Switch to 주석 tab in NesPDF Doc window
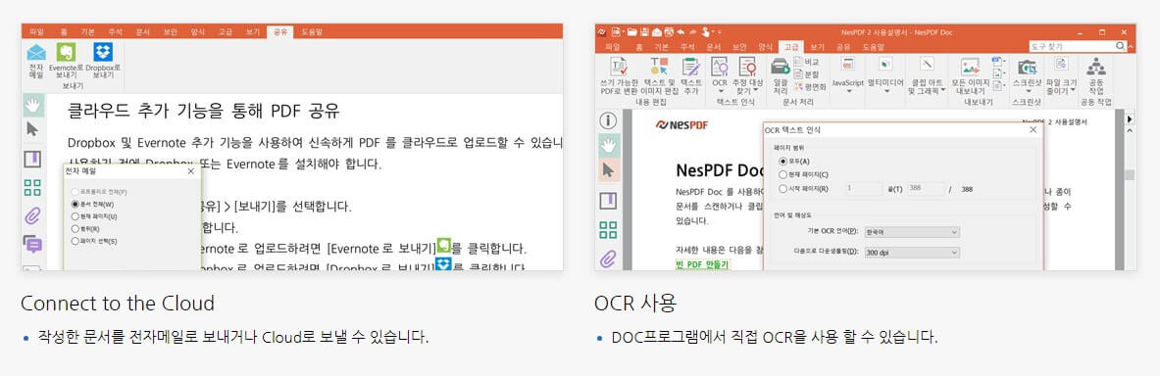This screenshot has height=376, width=1160. (x=688, y=47)
